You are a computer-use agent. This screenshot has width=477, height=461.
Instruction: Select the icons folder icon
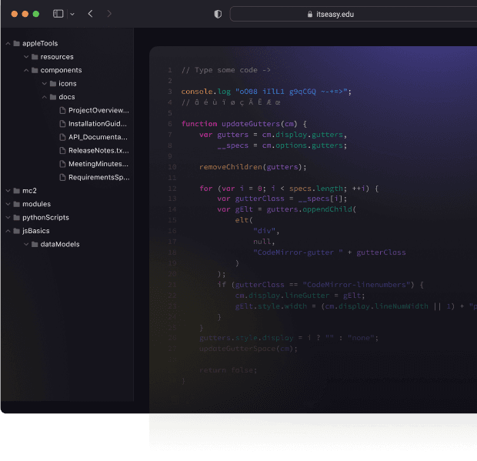point(53,84)
